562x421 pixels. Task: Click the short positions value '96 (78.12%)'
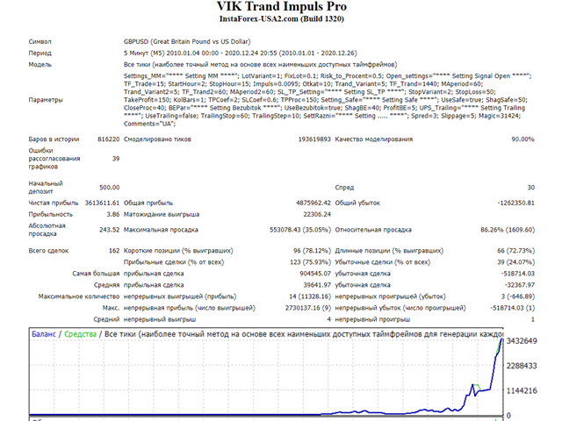[312, 251]
